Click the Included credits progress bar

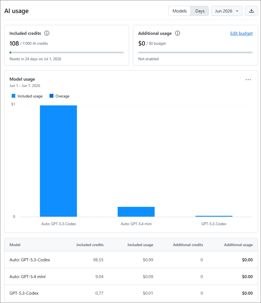(x=67, y=52)
